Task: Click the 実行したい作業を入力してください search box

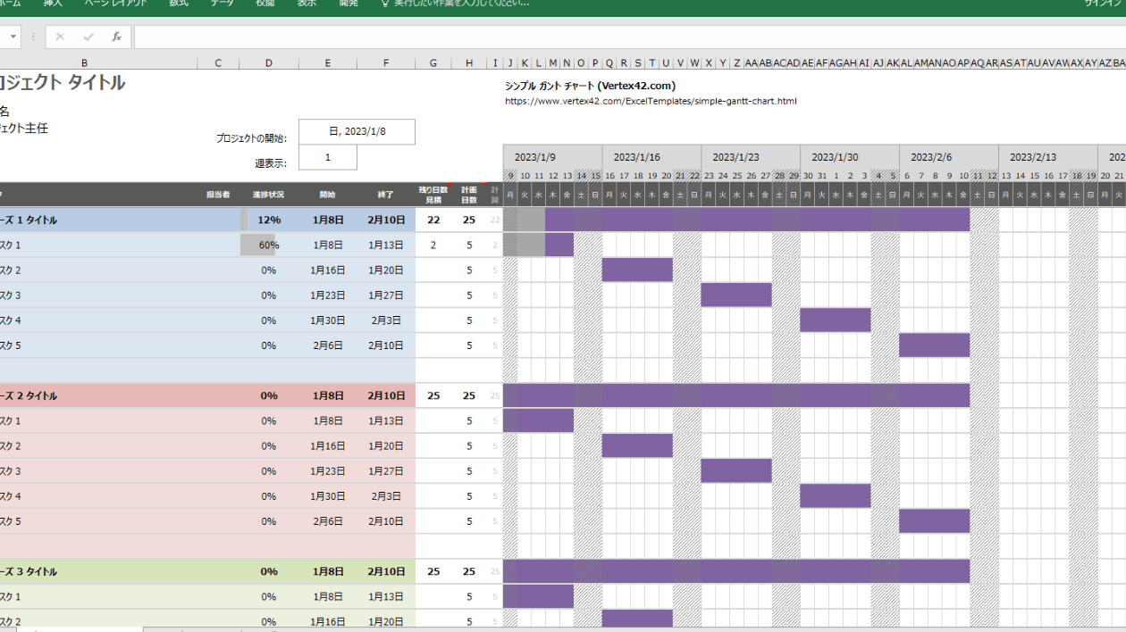Action: (x=455, y=4)
